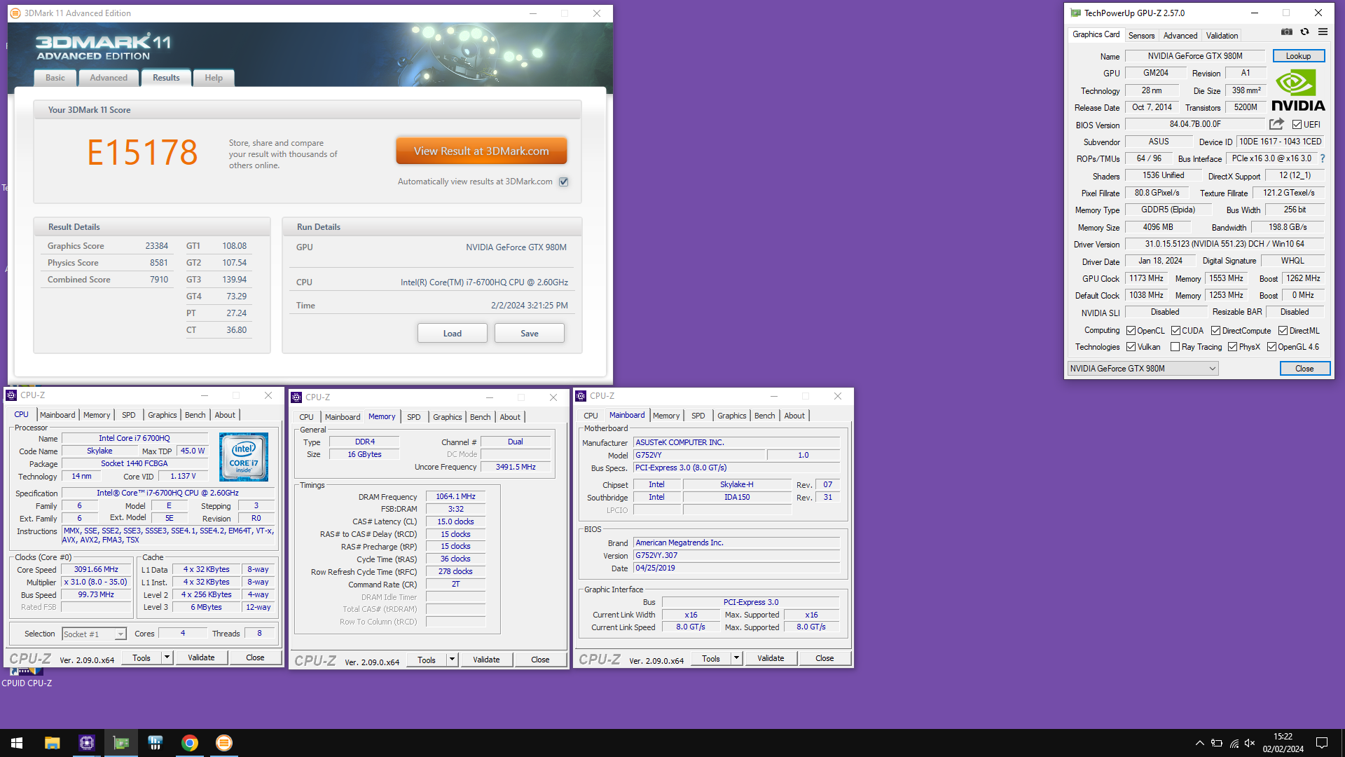
Task: Click Tools button in CPU-Z CPU window
Action: click(x=142, y=657)
